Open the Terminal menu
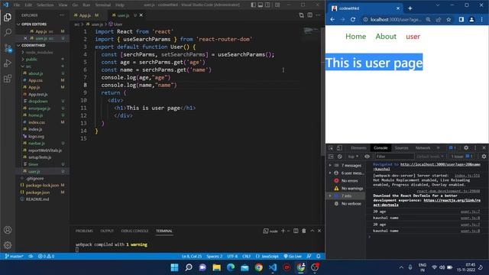Screen dimensions: 489x275 (x=103, y=5)
